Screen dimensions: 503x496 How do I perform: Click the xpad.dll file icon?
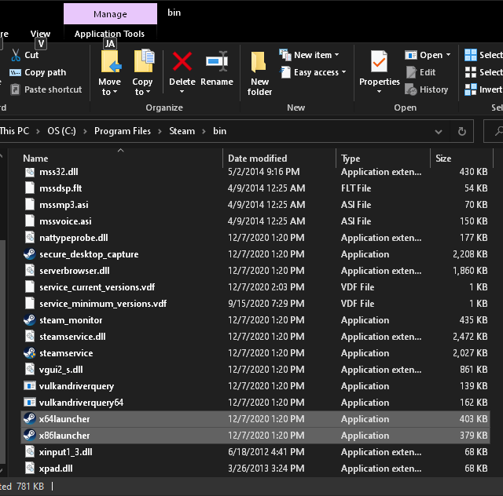(30, 468)
